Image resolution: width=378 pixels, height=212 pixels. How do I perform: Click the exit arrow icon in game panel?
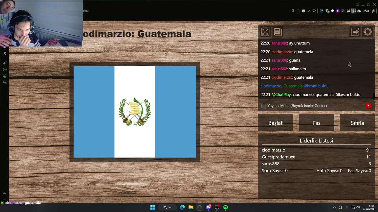click(355, 32)
